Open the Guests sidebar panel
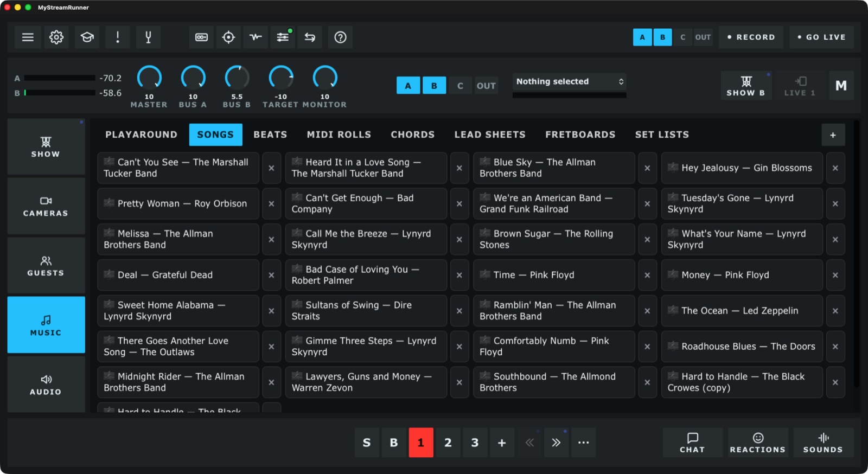The image size is (868, 474). coord(46,266)
